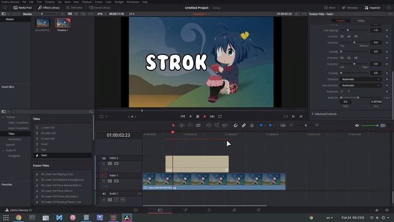Viewport: 394px width, 222px height.
Task: Select the Timeline 1 thumbnail
Action: click(x=63, y=23)
